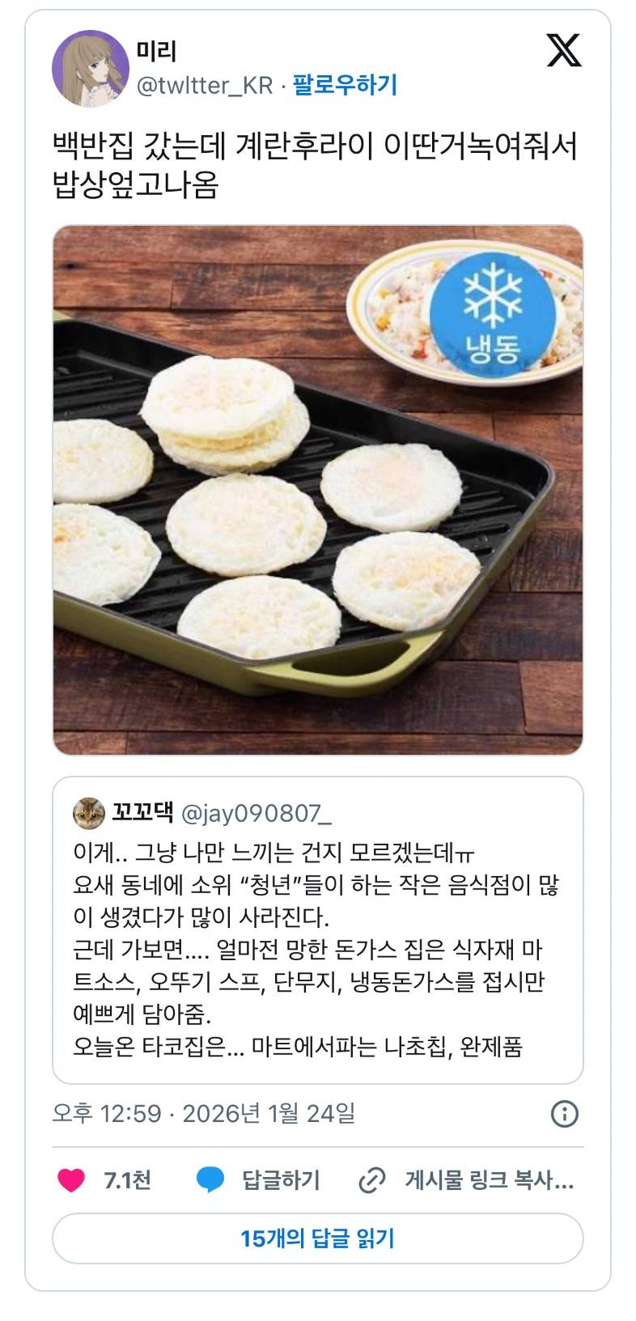Open the 15개의 답글 읽기 button
The image size is (636, 1321).
[x=318, y=1238]
